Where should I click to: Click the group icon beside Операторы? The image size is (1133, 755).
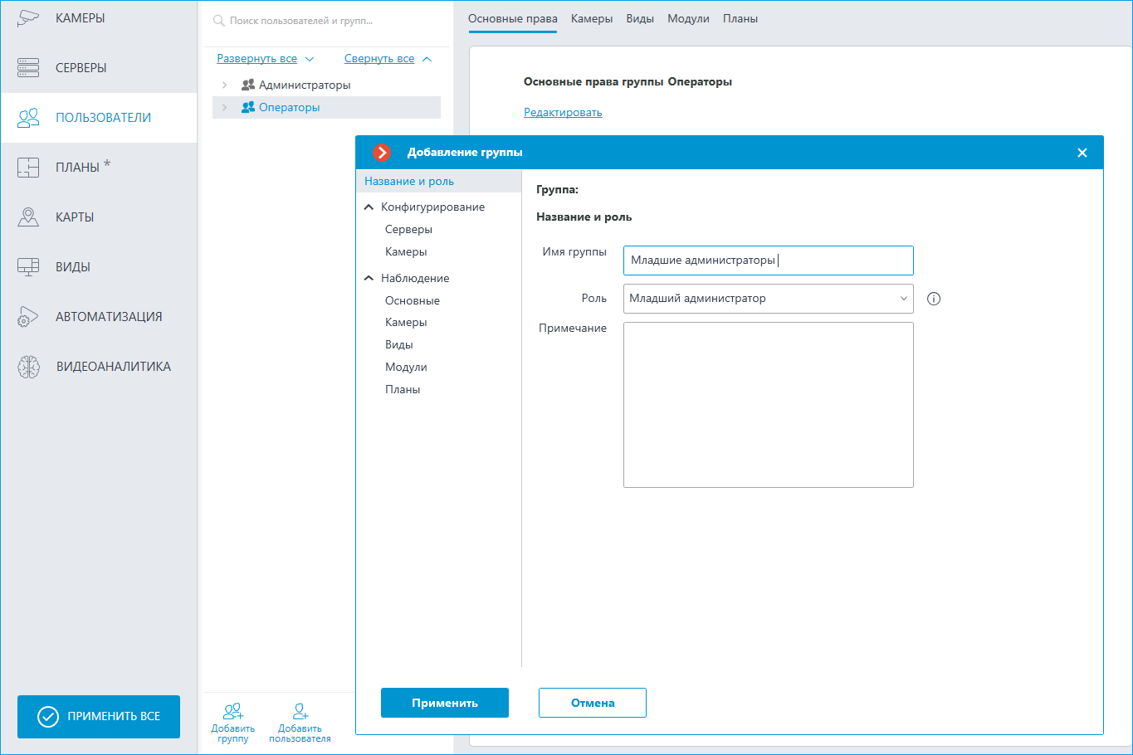tap(247, 107)
